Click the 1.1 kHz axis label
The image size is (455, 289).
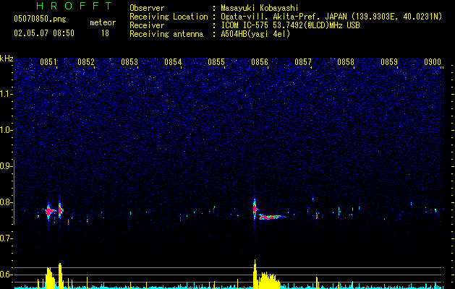(x=7, y=94)
